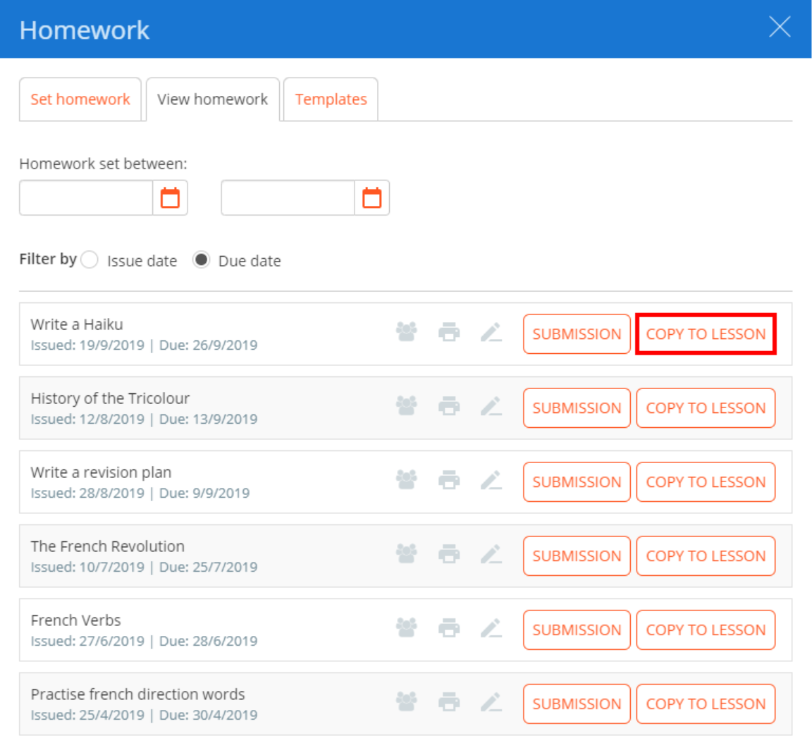Select the Write a Haiku title
The image size is (812, 743).
click(77, 325)
